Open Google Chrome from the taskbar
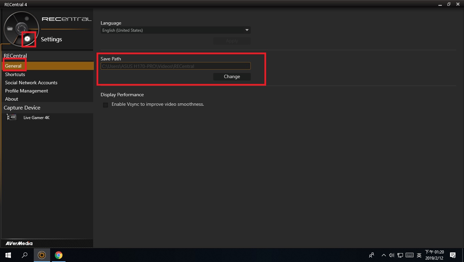Screen dimensions: 464x262 click(59, 255)
